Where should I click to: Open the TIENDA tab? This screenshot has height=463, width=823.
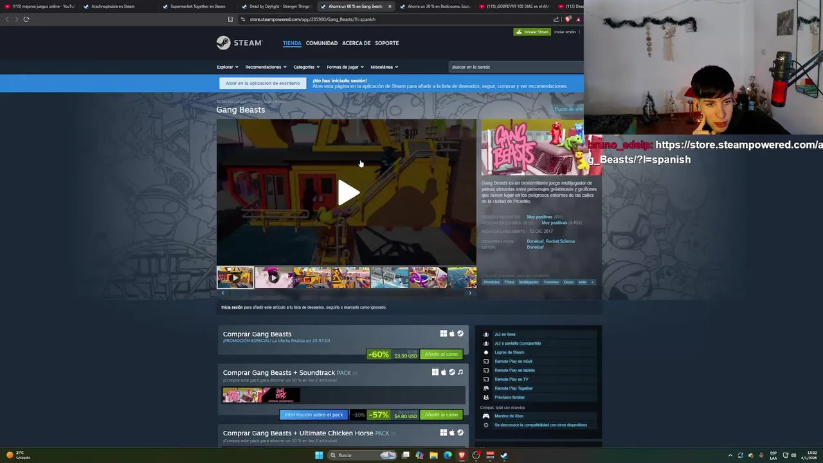tap(292, 43)
